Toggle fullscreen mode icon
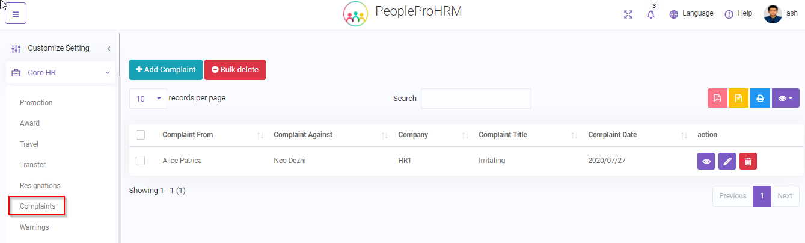 pyautogui.click(x=628, y=14)
